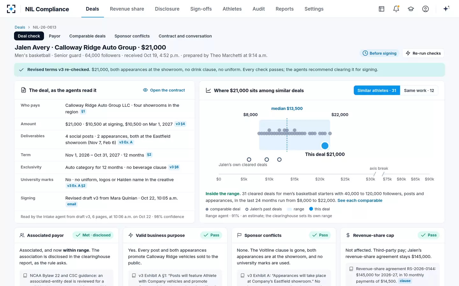Launch the sparkle AI assistant icon

(446, 9)
